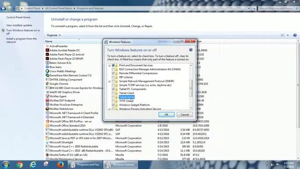Image resolution: width=300 pixels, height=169 pixels.
Task: Click the Adobe Acrobat Reader DC icon
Action: click(47, 50)
